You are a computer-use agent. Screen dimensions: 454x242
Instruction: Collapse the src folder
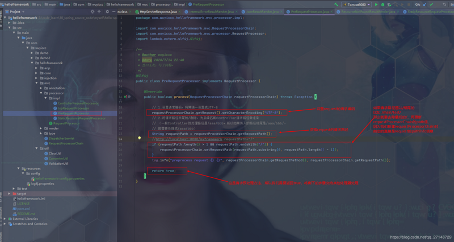coord(10,28)
